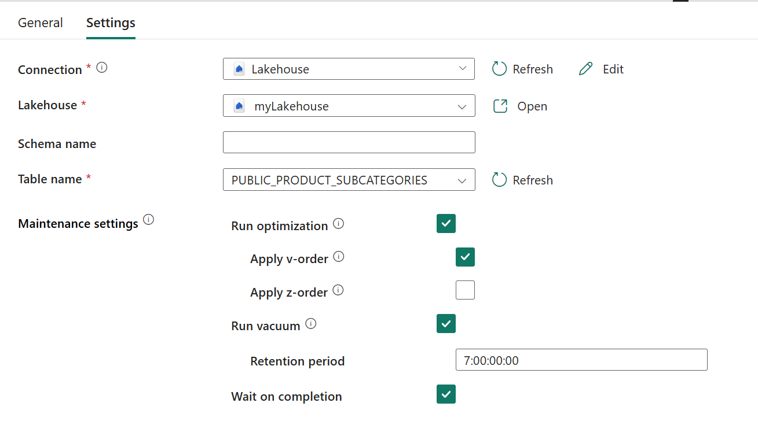Screen dimensions: 758x425
Task: Expand the Table name dropdown
Action: (x=349, y=180)
